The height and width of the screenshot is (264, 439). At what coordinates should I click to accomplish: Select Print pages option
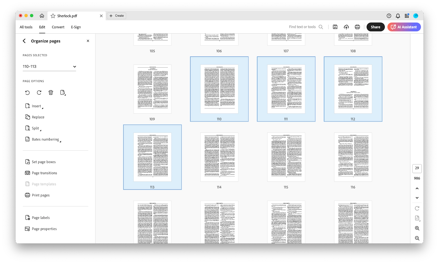[37, 195]
